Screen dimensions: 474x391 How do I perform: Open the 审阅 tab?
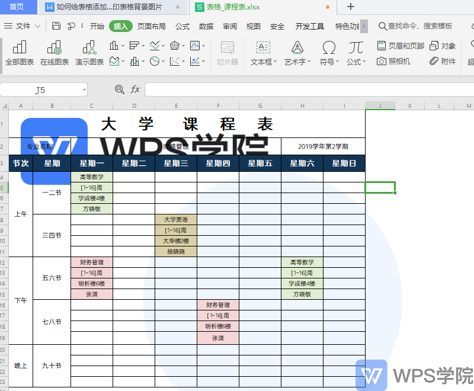[x=230, y=26]
